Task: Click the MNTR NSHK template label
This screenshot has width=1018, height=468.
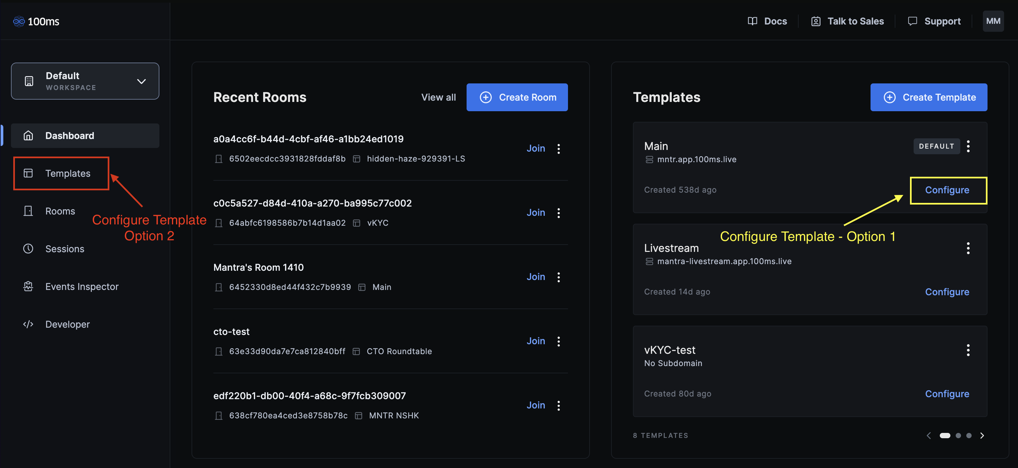Action: 394,416
